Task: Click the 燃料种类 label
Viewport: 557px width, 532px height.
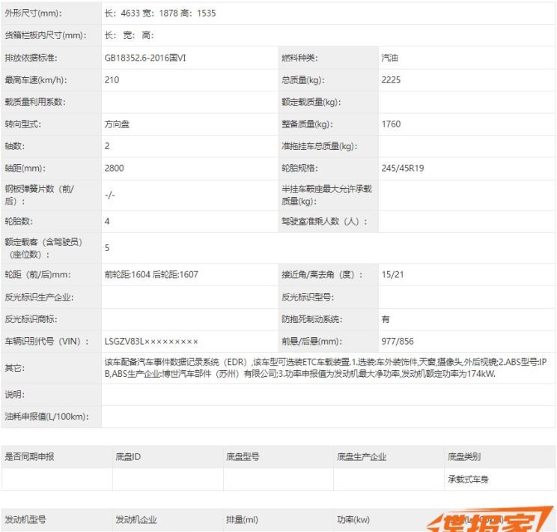Action: point(299,58)
